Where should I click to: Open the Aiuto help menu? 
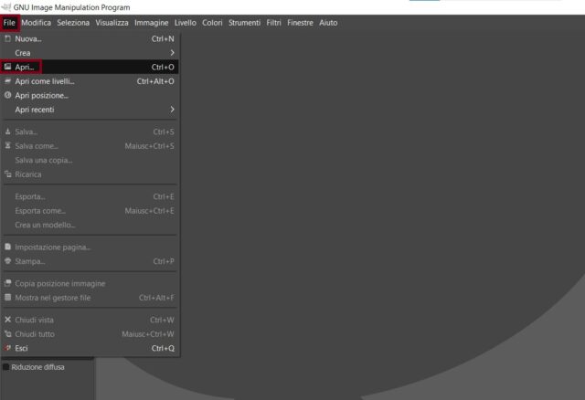pos(328,23)
